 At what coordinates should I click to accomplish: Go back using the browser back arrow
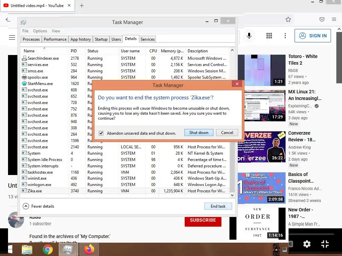pyautogui.click(x=8, y=20)
